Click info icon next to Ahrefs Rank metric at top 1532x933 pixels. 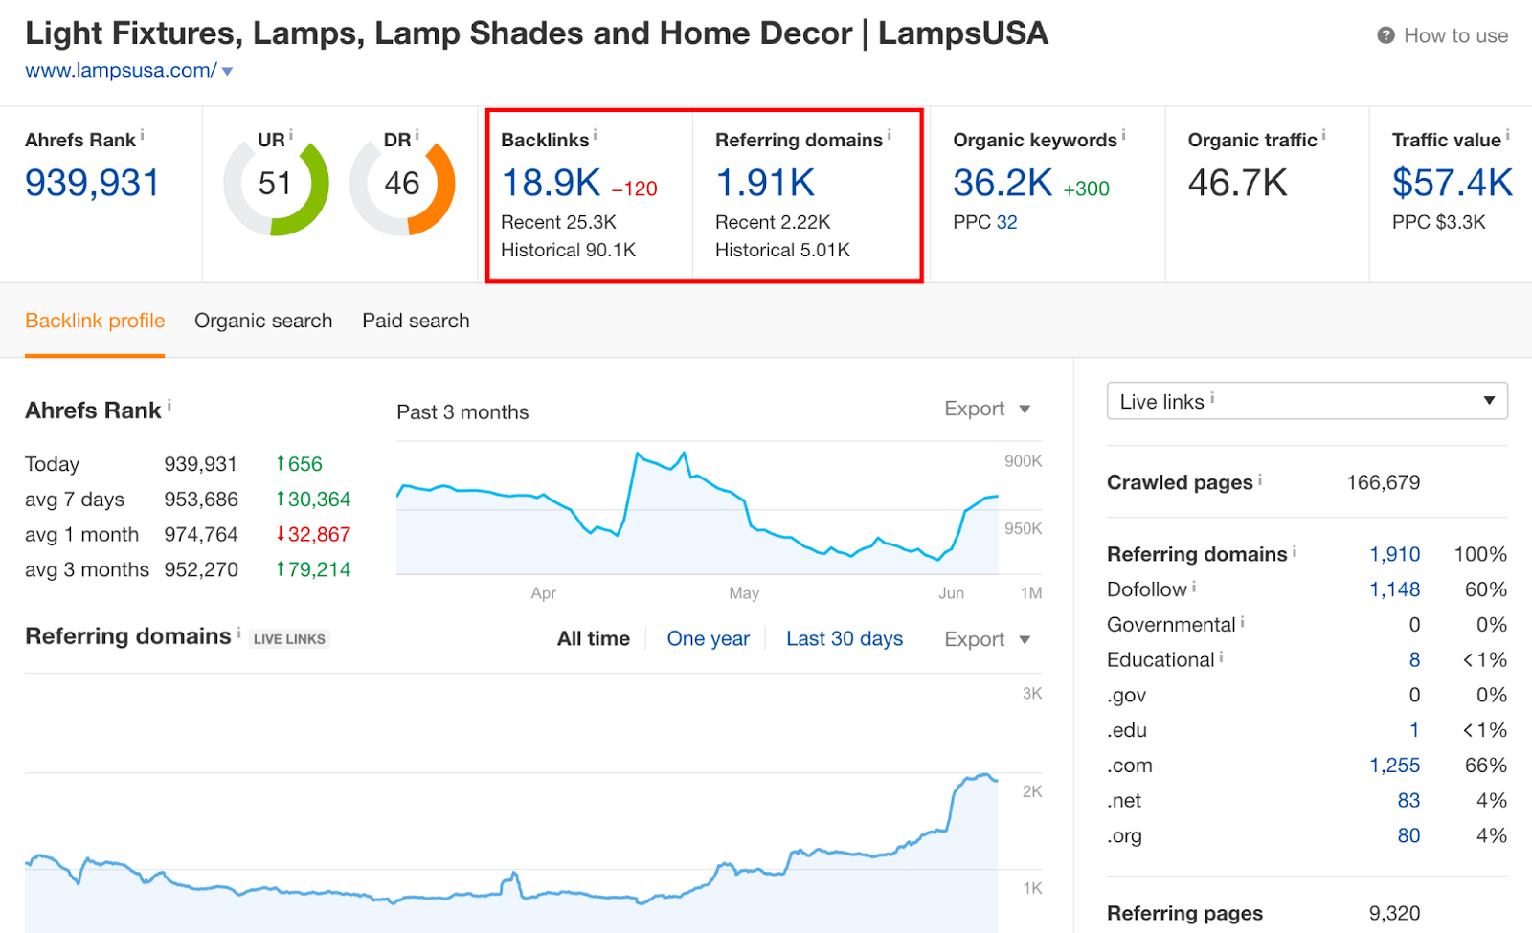click(143, 135)
